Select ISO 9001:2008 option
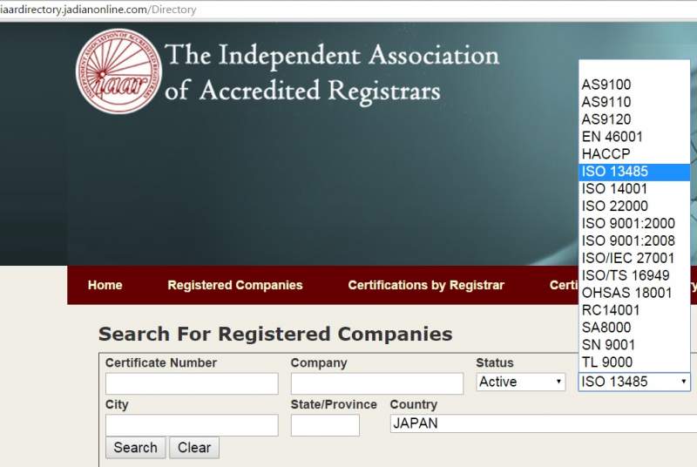The width and height of the screenshot is (697, 467). click(x=634, y=240)
